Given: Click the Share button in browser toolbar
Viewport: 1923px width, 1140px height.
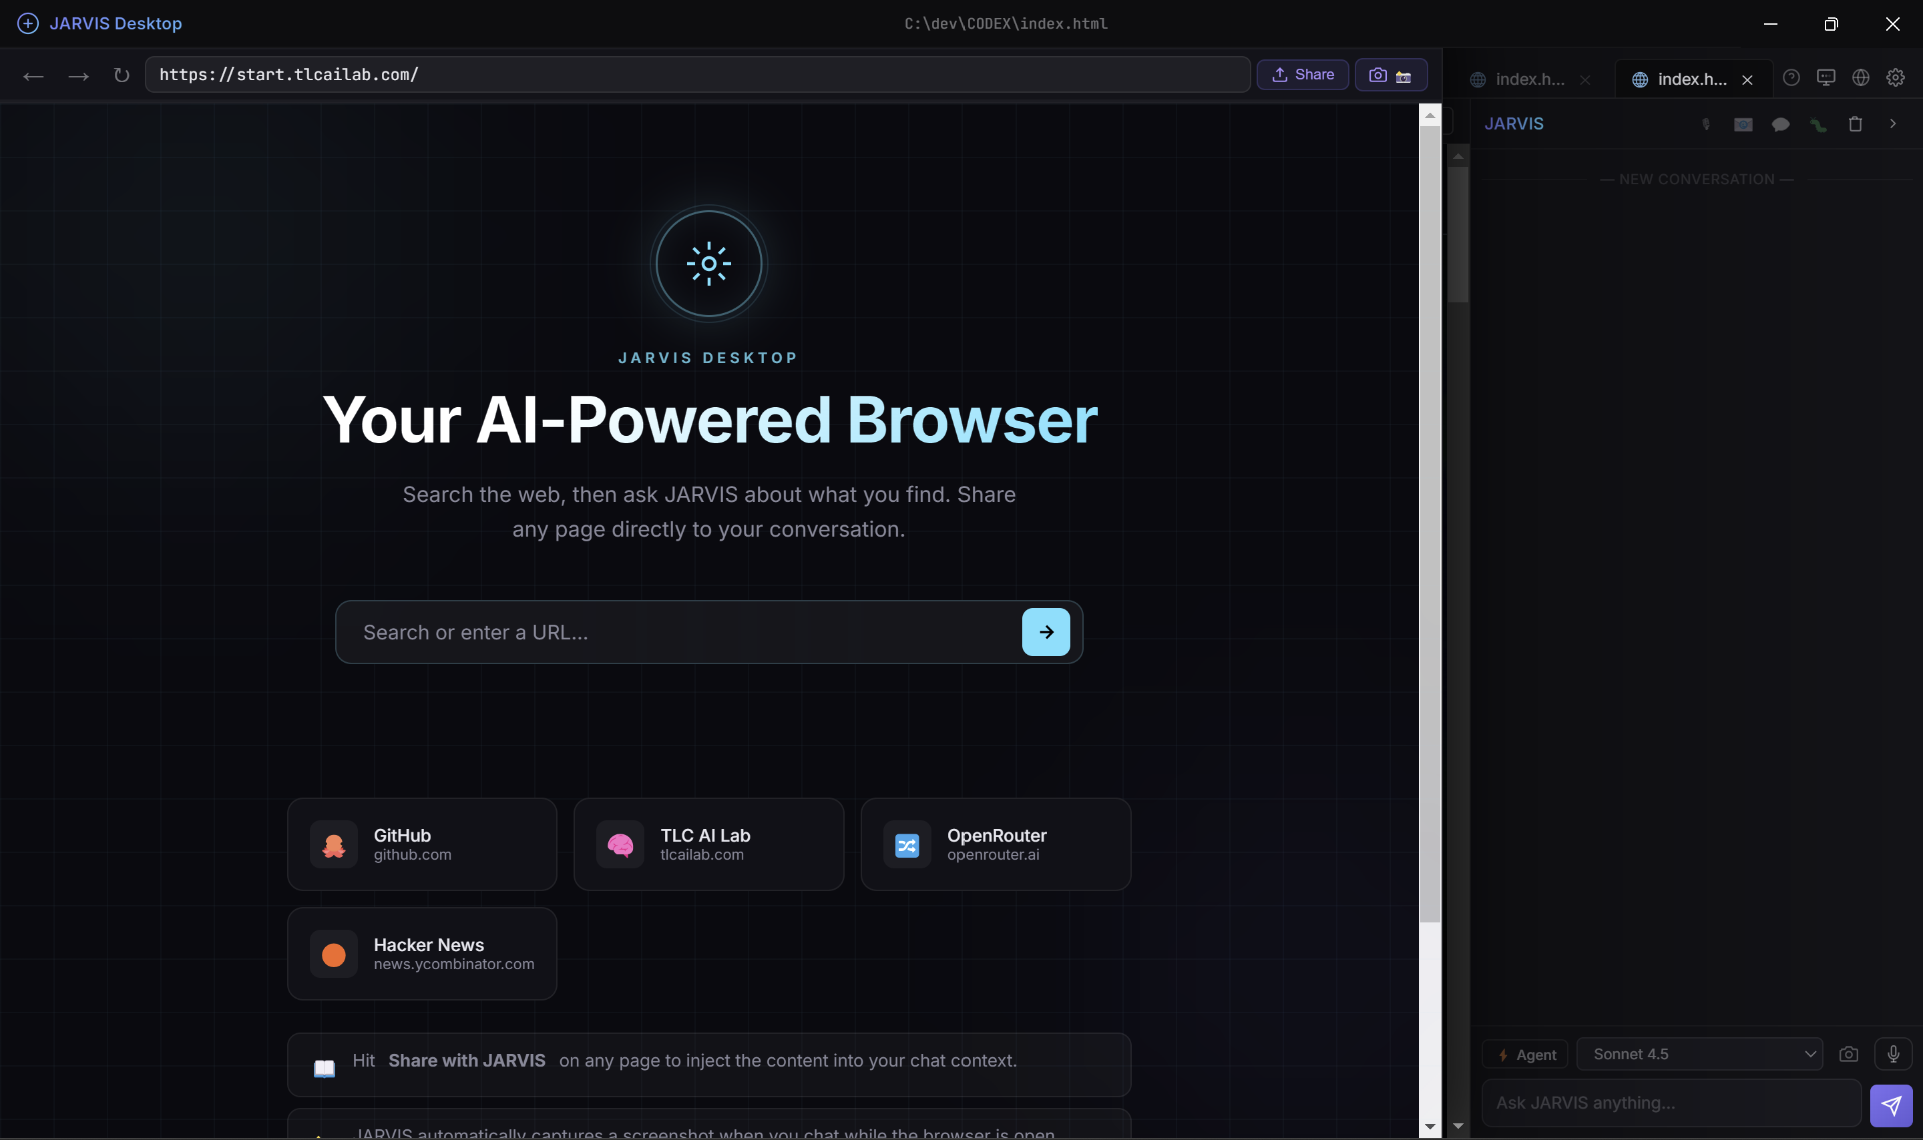Looking at the screenshot, I should (1302, 75).
